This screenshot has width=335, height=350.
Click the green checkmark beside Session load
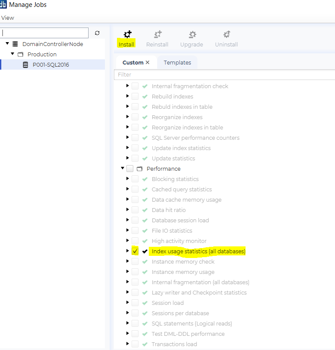point(145,303)
